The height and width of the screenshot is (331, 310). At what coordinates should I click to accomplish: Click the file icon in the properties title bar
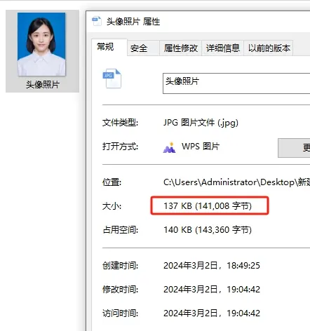coord(97,21)
